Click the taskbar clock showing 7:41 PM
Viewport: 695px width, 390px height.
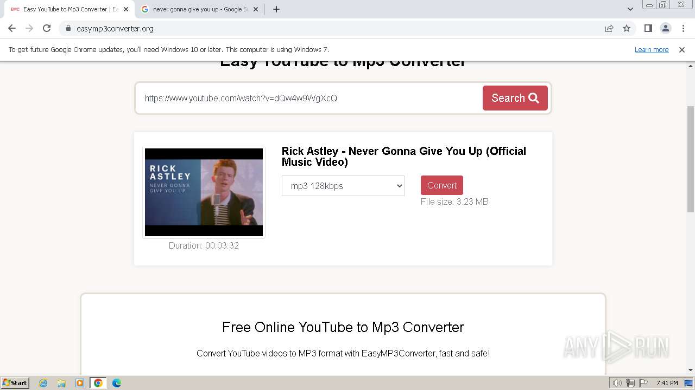pos(667,383)
